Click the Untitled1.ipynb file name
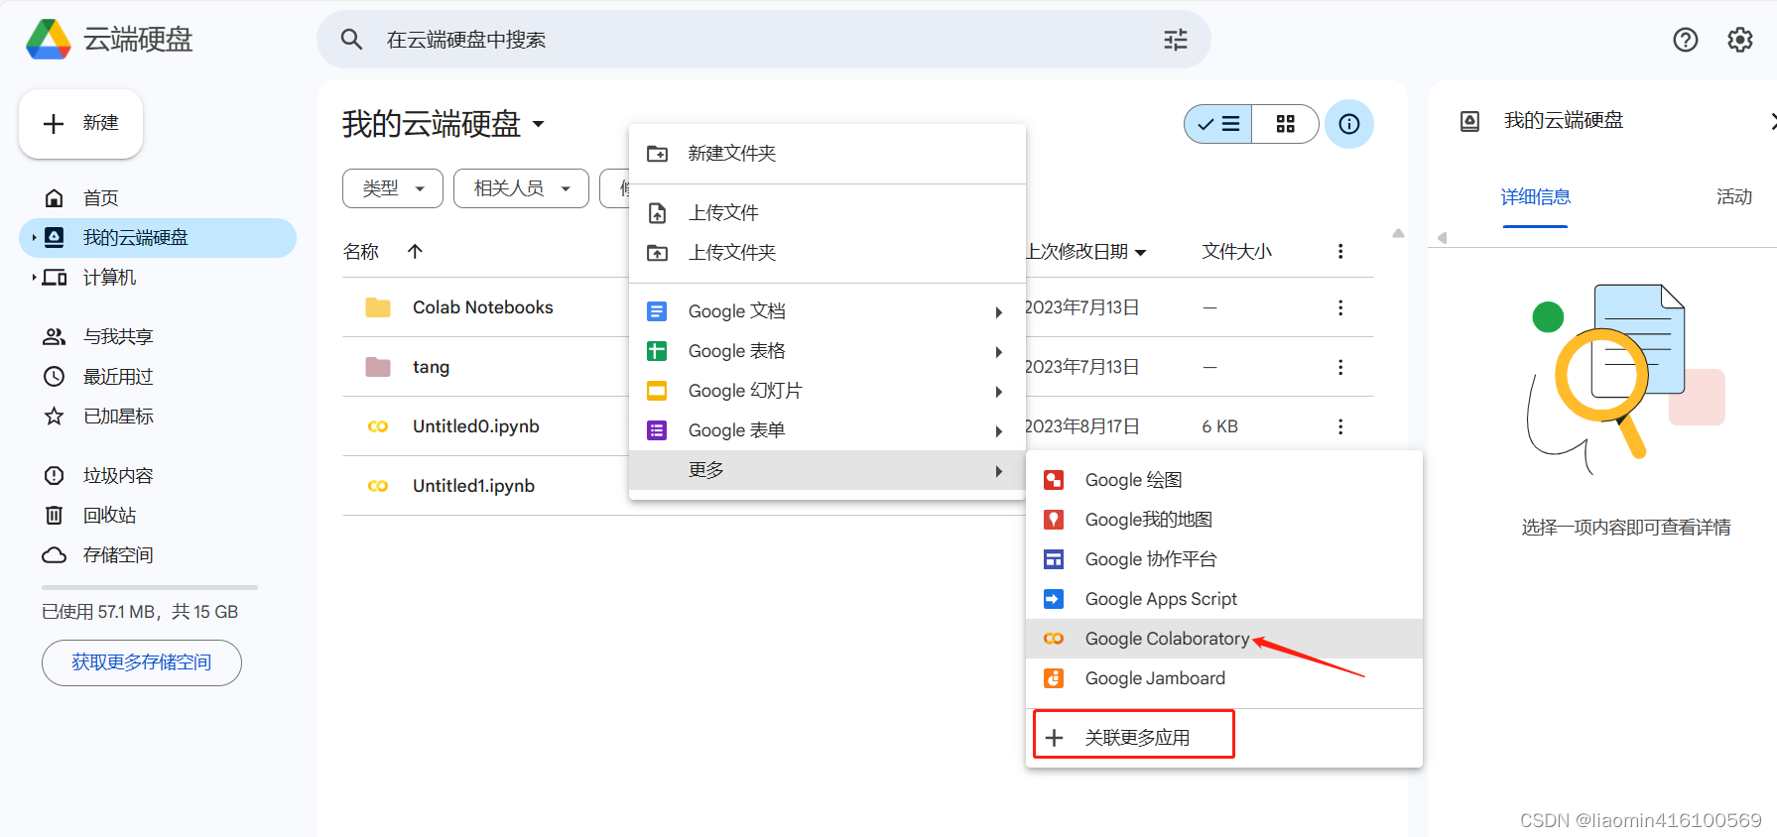The image size is (1777, 837). click(x=473, y=486)
